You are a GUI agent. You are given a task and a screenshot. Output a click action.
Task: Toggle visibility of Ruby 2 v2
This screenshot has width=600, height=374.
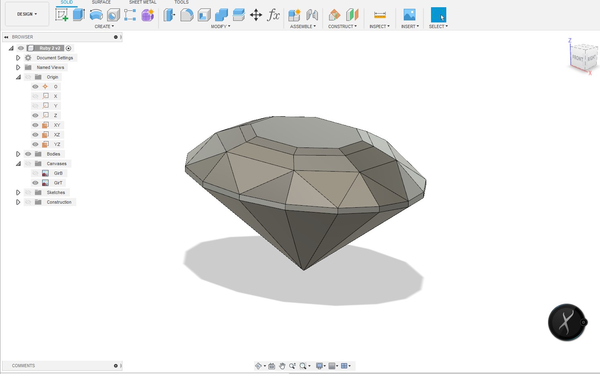[21, 48]
